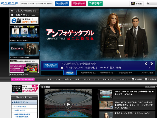Viewport: 157px width, 118px height.
Task: Switch to WOWOWシネマ tab
Action: click(x=125, y=73)
